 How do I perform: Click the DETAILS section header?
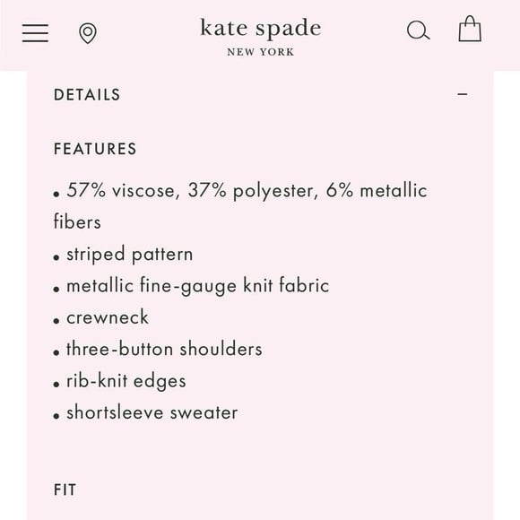[x=87, y=95]
